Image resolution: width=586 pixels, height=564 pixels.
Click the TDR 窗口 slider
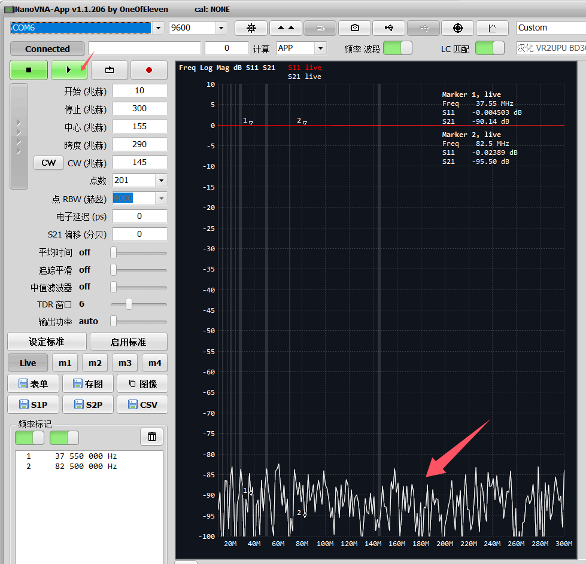[139, 304]
